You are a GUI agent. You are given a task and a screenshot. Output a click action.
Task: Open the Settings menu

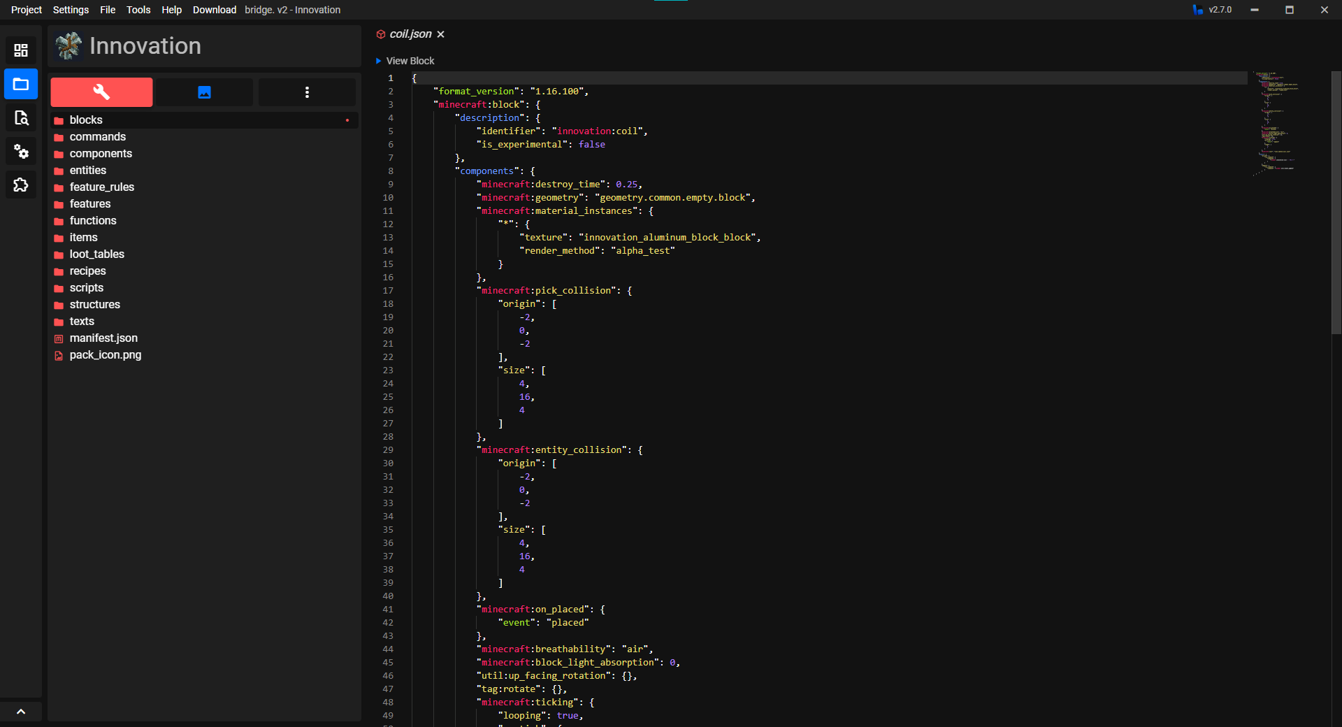(x=71, y=10)
